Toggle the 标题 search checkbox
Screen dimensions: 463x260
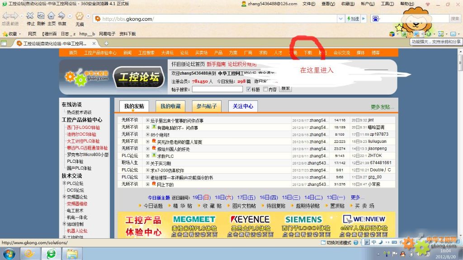249,89
